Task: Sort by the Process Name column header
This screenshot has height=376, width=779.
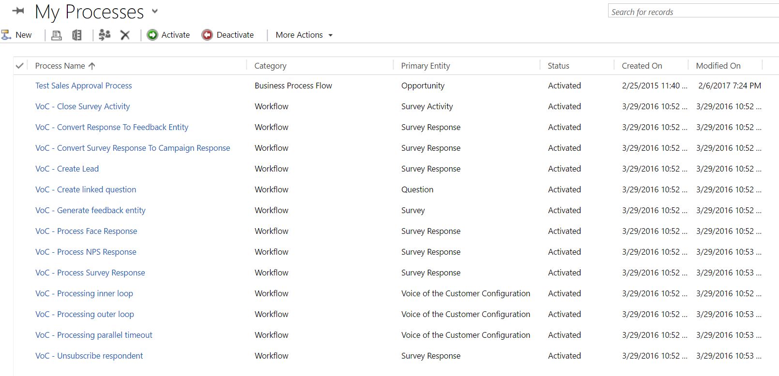Action: point(60,66)
